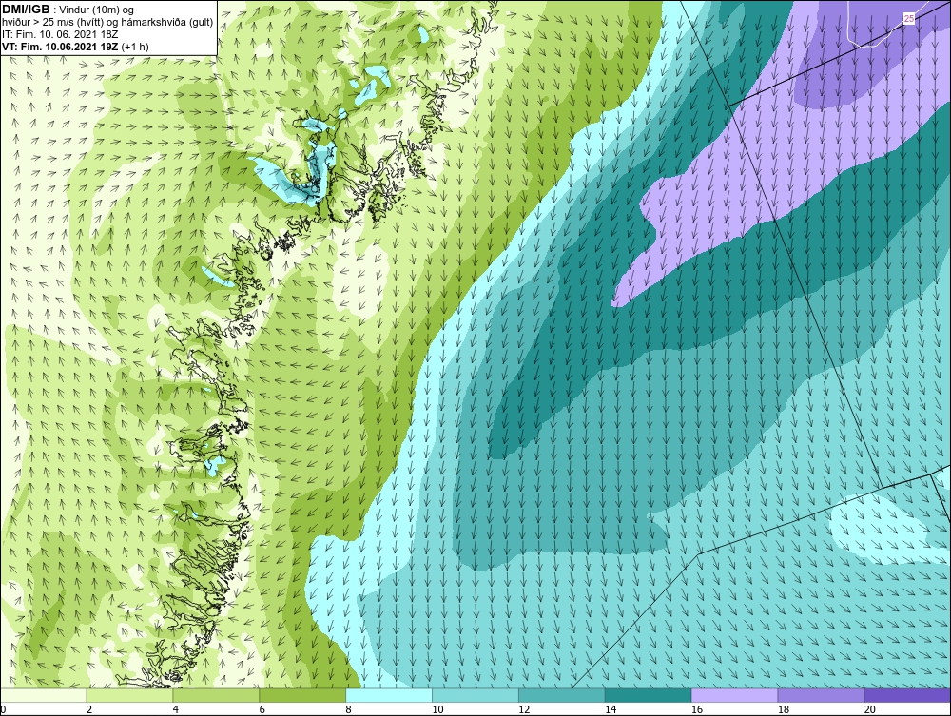Click the above-20 m/s dark violet legend swatch
This screenshot has width=951, height=716.
pyautogui.click(x=907, y=695)
